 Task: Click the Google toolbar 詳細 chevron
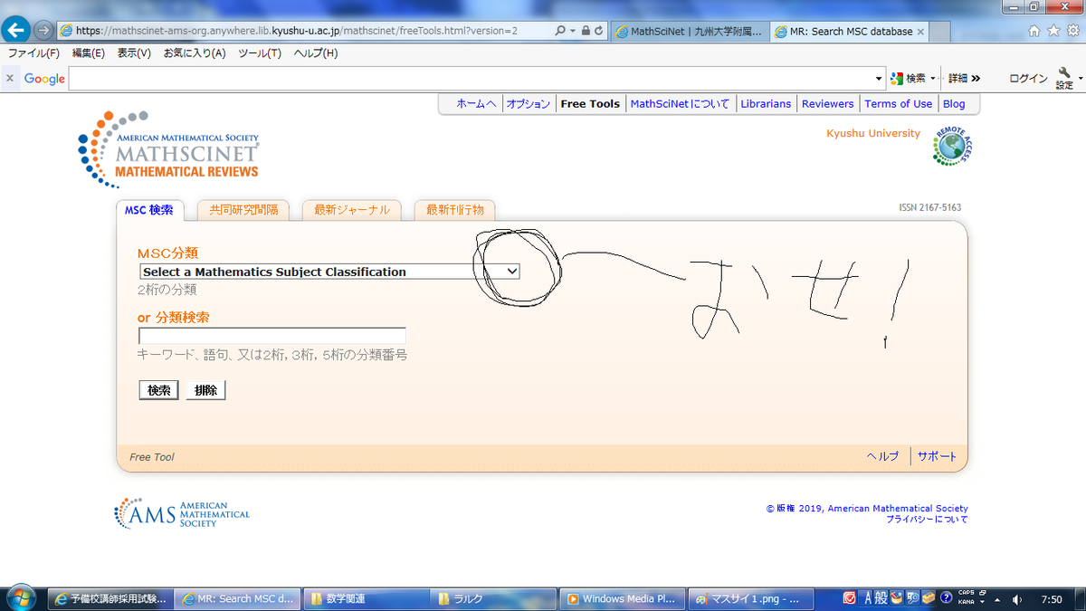pyautogui.click(x=965, y=79)
